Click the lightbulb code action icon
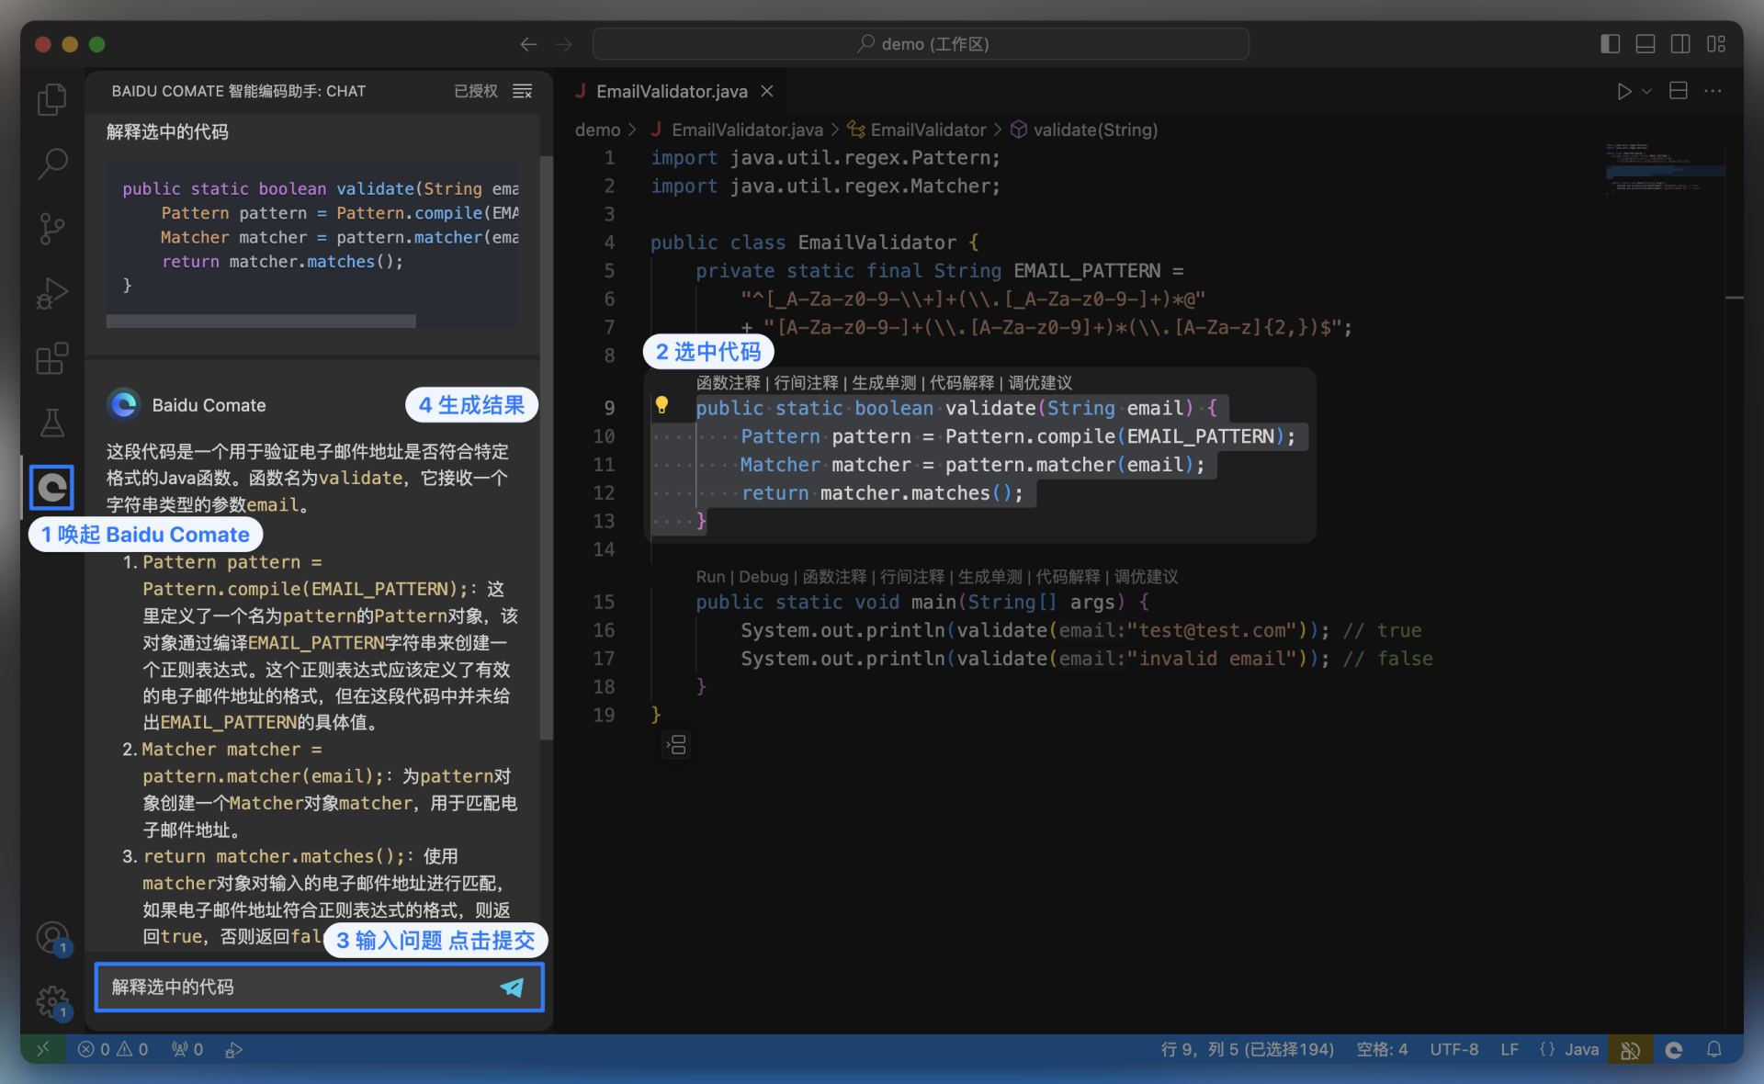The image size is (1764, 1084). pos(661,405)
